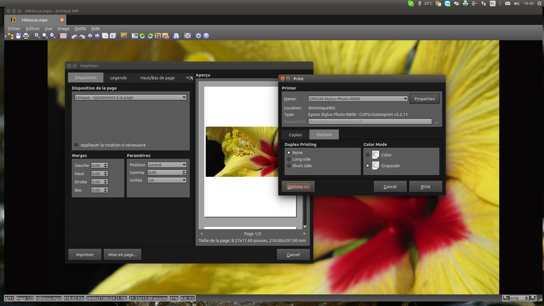Open the page layout 'Unique - Ajustement' dropdown
This screenshot has width=544, height=306.
pos(131,97)
